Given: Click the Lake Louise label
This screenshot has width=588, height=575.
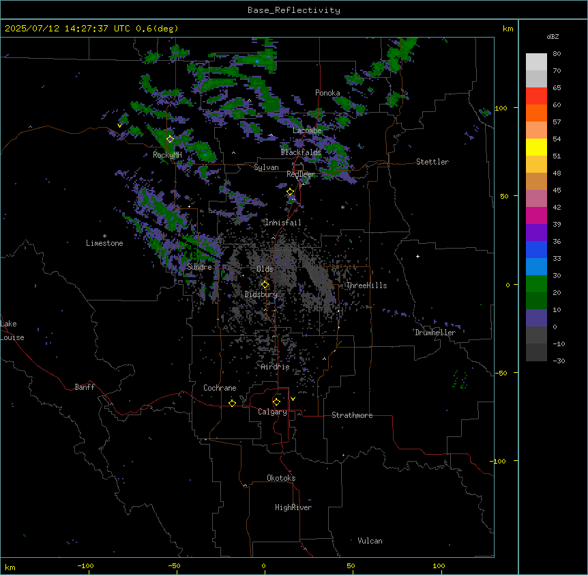Looking at the screenshot, I should click(12, 331).
